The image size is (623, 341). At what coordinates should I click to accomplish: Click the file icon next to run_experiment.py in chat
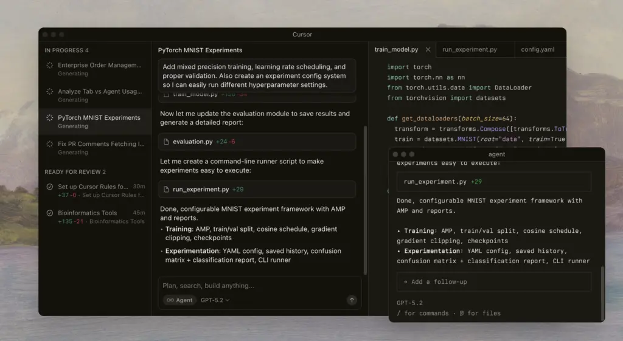click(x=166, y=190)
